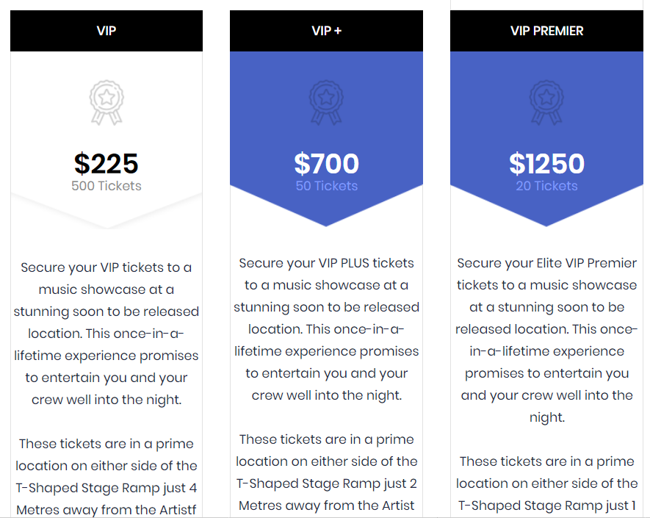Click the 50 Tickets label
Viewport: 650px width, 518px height.
[x=326, y=186]
